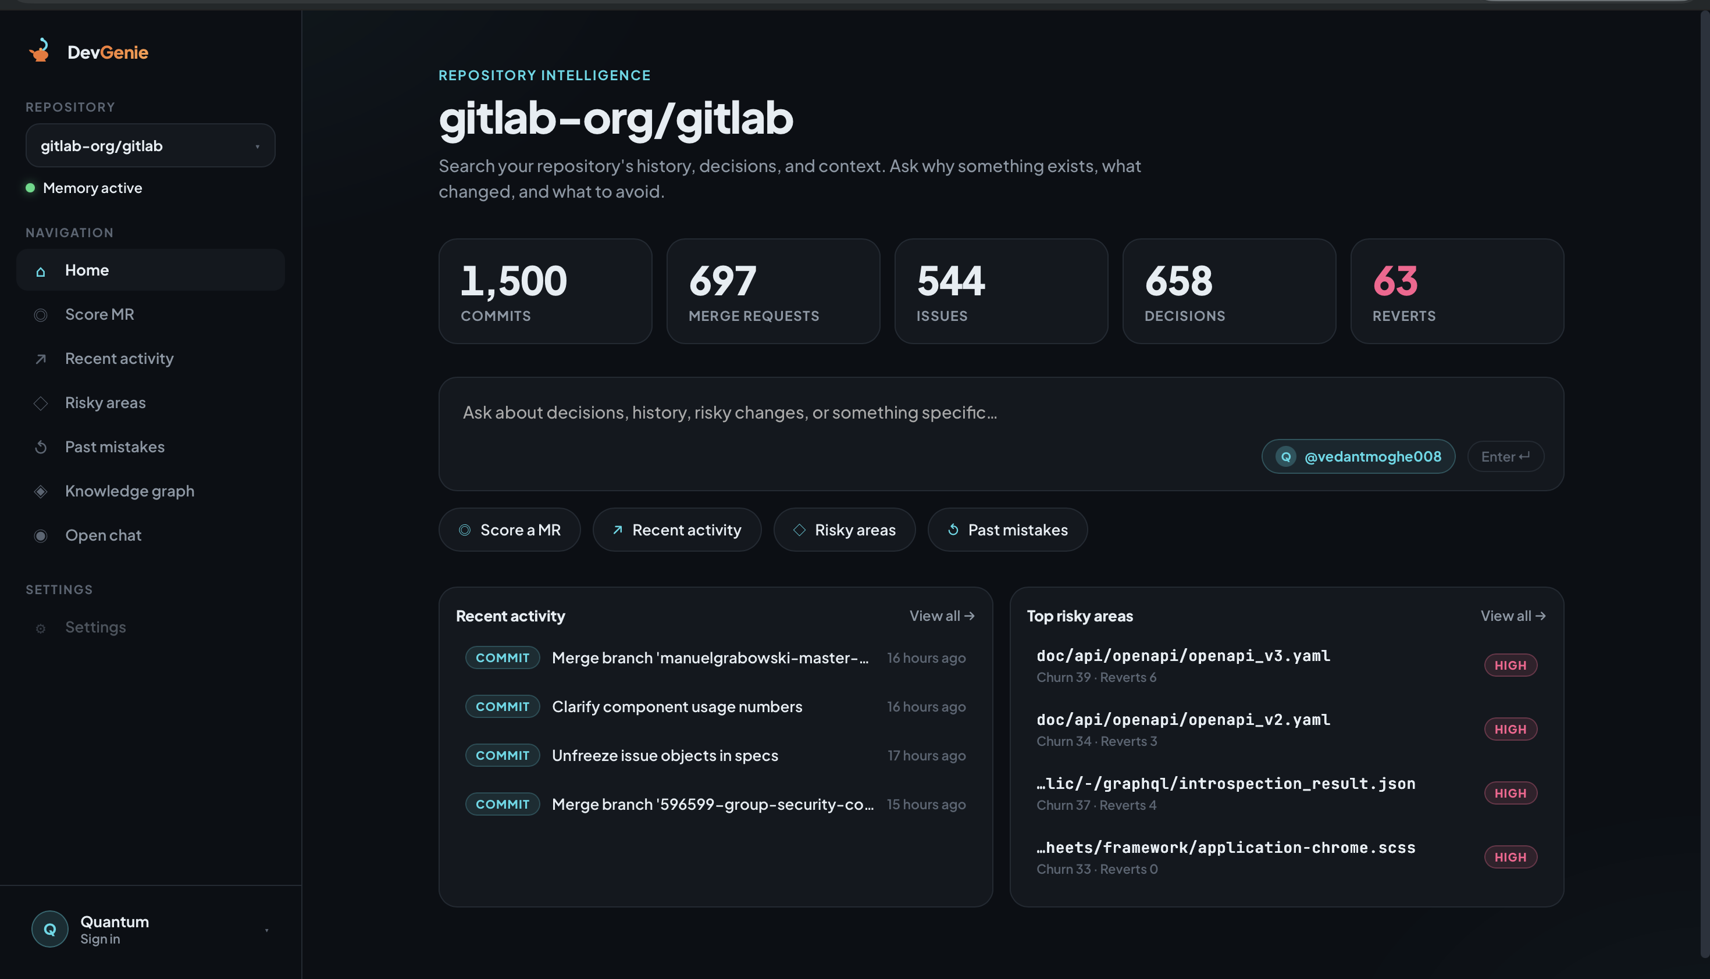The width and height of the screenshot is (1710, 979).
Task: Click the revert icon on Past mistakes chip
Action: pos(953,530)
